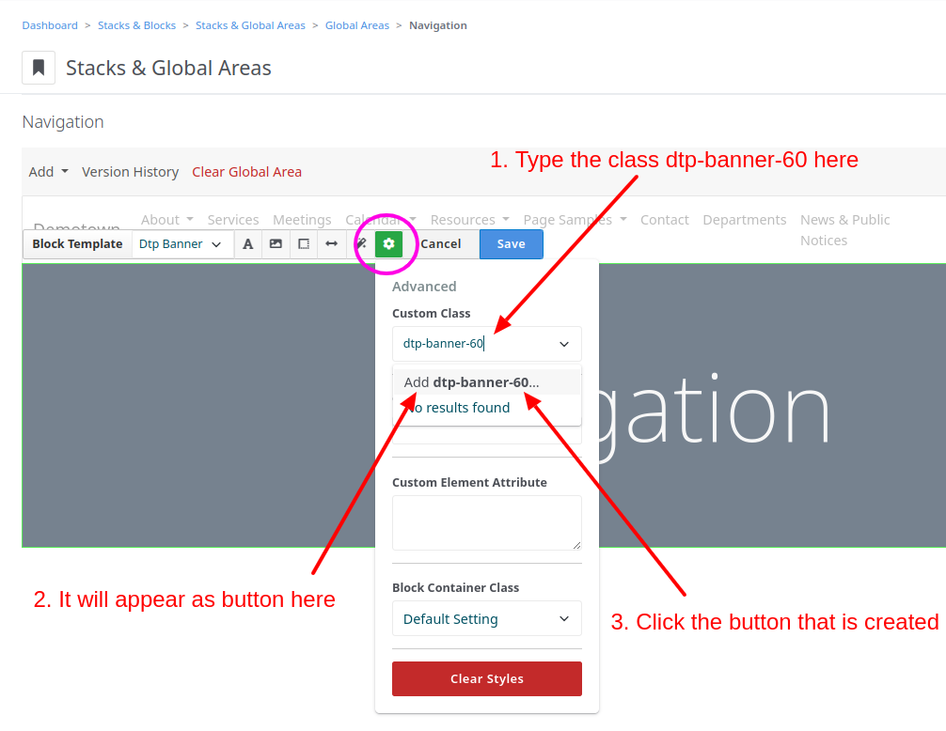946x731 pixels.
Task: Open the border style icon
Action: [304, 244]
